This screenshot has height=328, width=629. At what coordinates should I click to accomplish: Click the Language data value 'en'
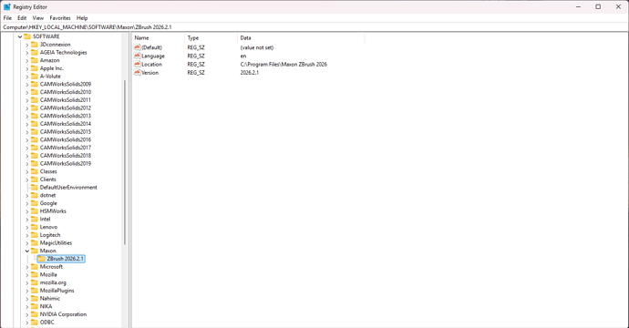(x=243, y=56)
